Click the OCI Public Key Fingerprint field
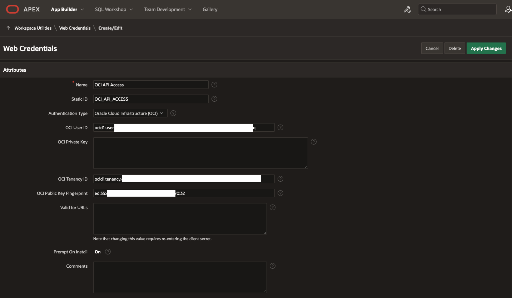 tap(184, 193)
